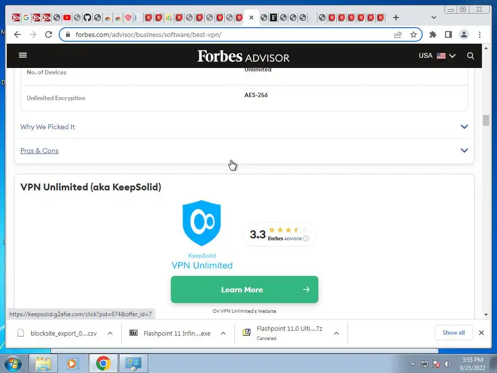
Task: Open the Forbes hamburger menu
Action: click(x=23, y=55)
